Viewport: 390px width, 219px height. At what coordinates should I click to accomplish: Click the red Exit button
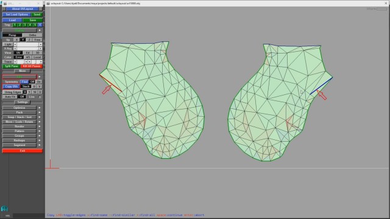[x=23, y=151]
